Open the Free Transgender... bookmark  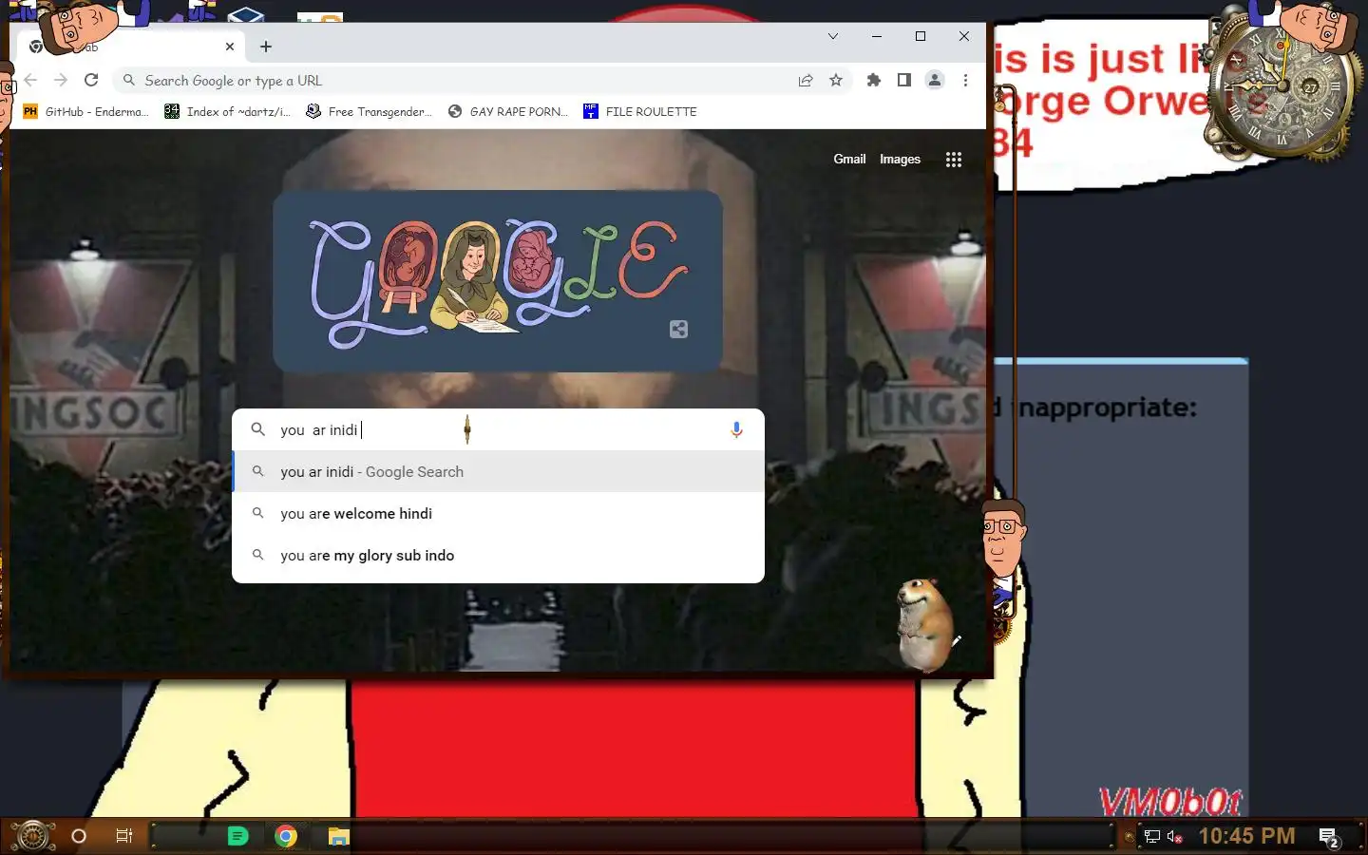[x=369, y=111]
